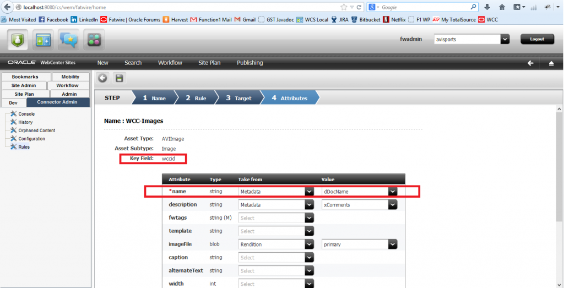The width and height of the screenshot is (564, 288).
Task: Expand the imageFile primary rendition dropdown
Action: tap(392, 244)
